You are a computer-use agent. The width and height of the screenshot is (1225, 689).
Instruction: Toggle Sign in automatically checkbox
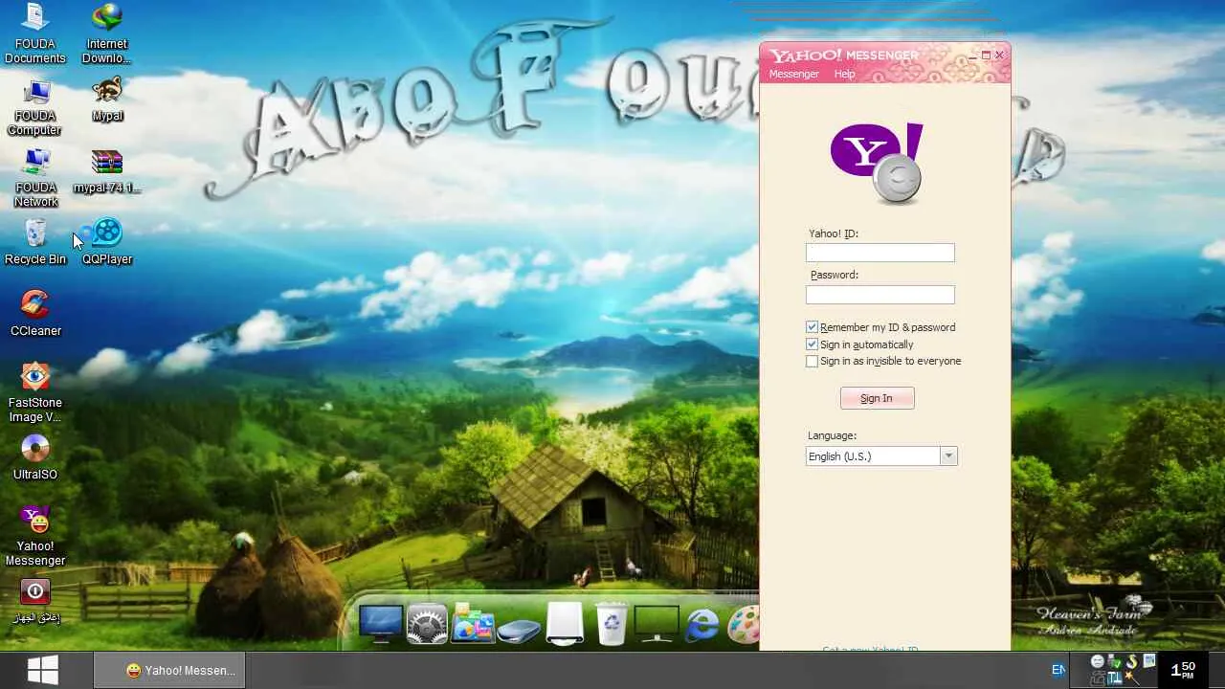tap(813, 344)
